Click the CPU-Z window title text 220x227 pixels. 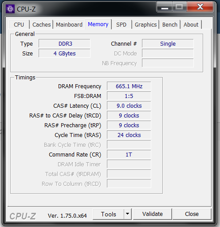pyautogui.click(x=26, y=9)
